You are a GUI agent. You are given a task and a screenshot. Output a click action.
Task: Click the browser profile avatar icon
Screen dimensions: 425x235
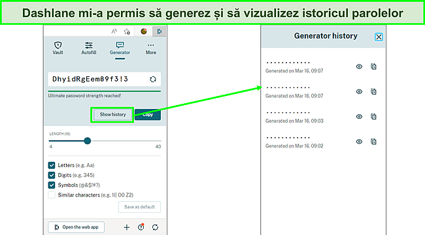144,31
